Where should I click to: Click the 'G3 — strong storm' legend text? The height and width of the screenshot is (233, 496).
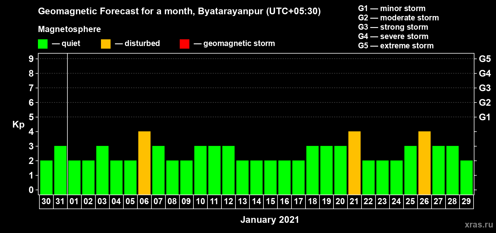pyautogui.click(x=393, y=27)
